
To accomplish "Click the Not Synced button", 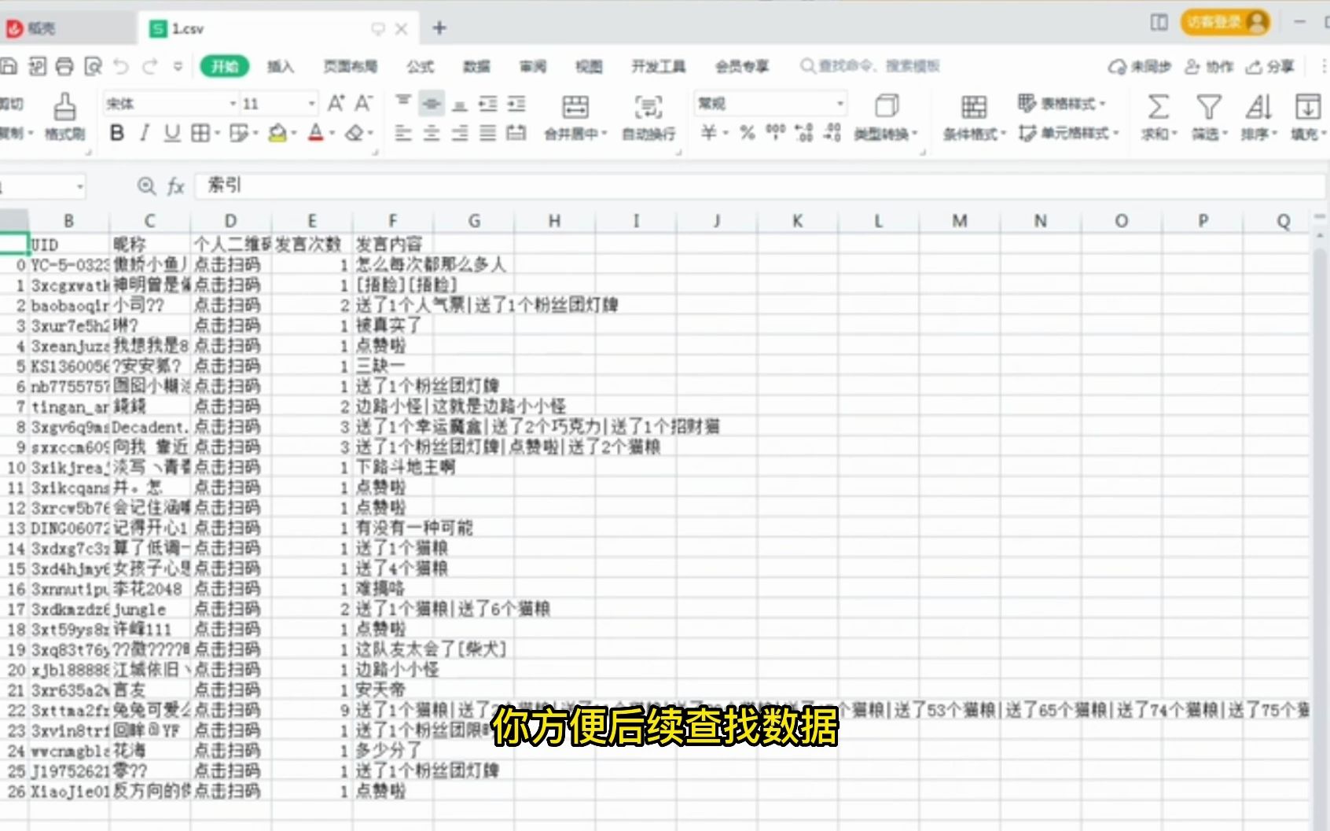I will 1140,67.
